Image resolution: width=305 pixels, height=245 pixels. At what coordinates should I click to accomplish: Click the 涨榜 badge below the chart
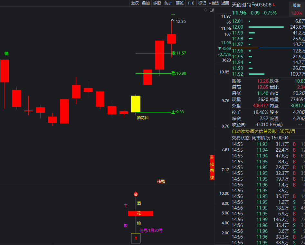pos(161,182)
